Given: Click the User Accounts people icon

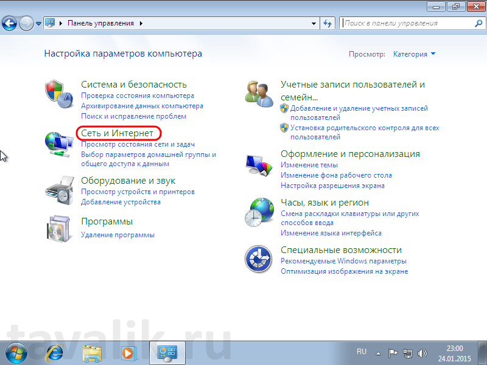Looking at the screenshot, I should [x=259, y=94].
